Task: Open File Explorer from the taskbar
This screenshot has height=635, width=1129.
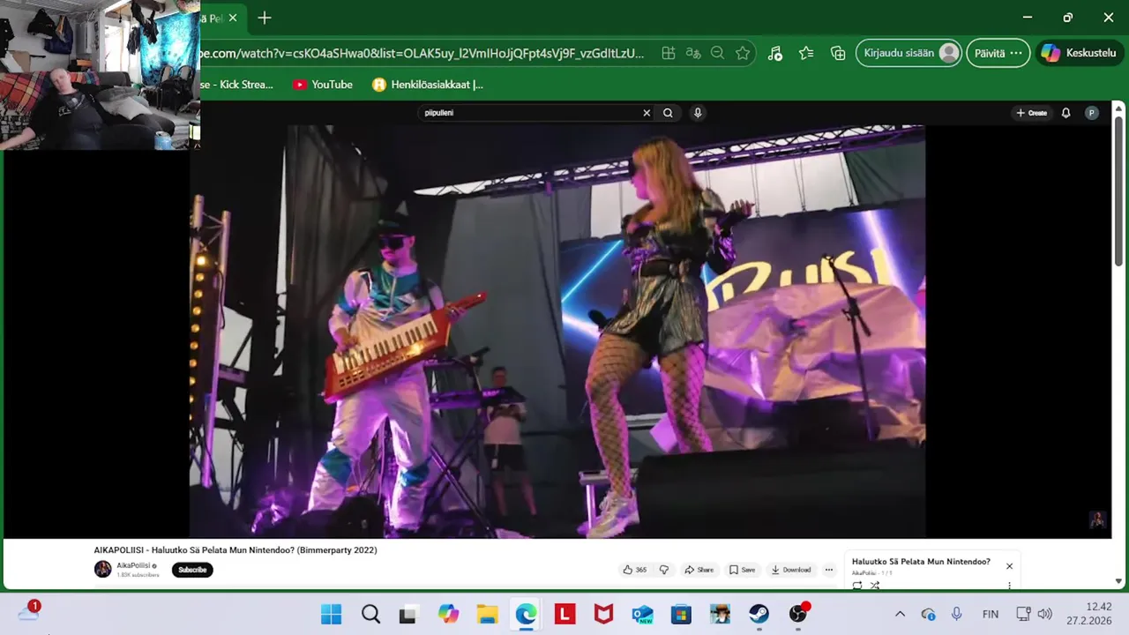Action: (487, 615)
